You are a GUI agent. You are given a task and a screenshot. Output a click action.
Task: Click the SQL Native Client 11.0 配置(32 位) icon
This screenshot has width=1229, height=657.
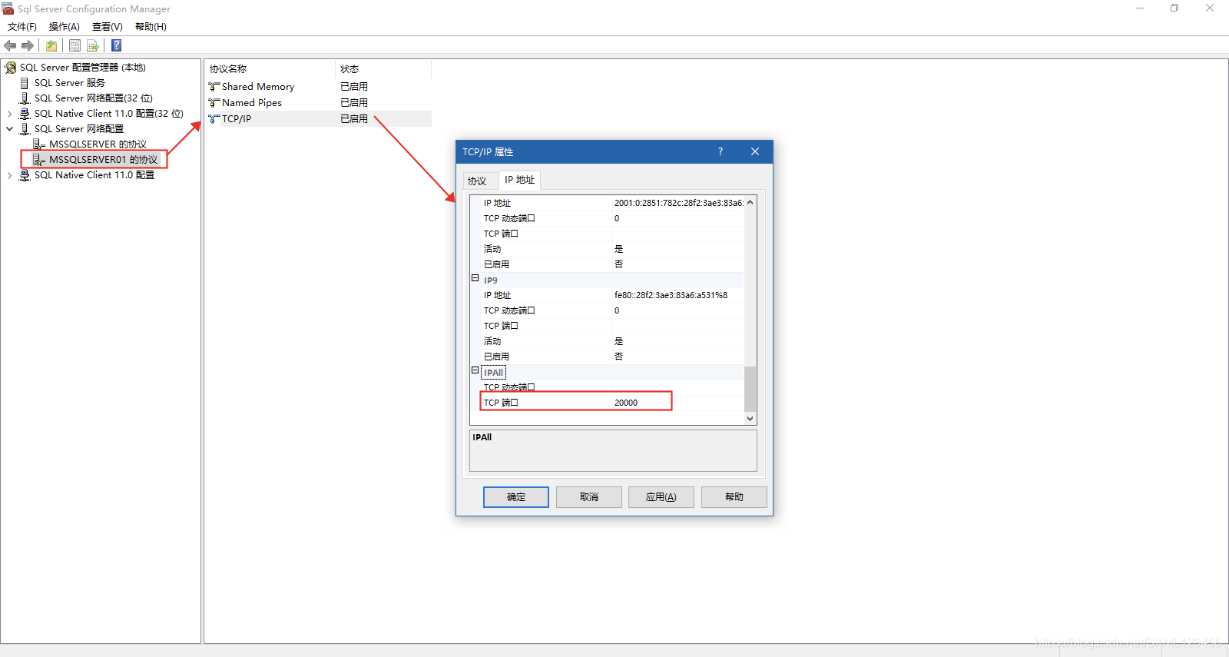pyautogui.click(x=25, y=114)
